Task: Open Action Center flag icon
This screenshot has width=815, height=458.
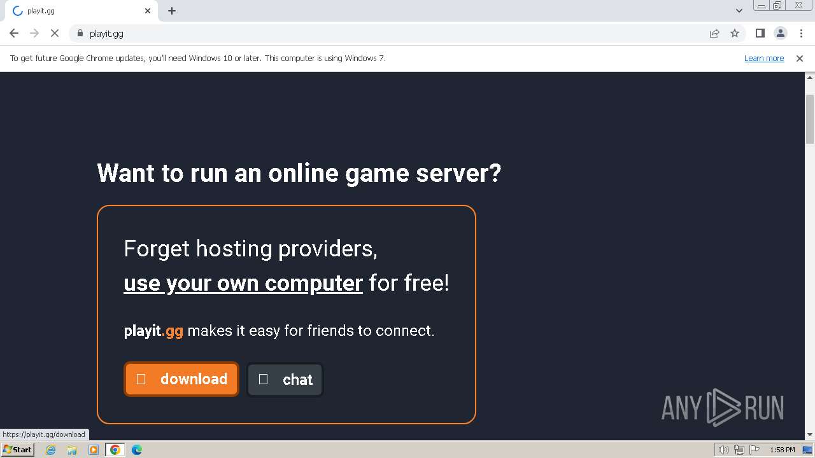Action: click(x=755, y=450)
